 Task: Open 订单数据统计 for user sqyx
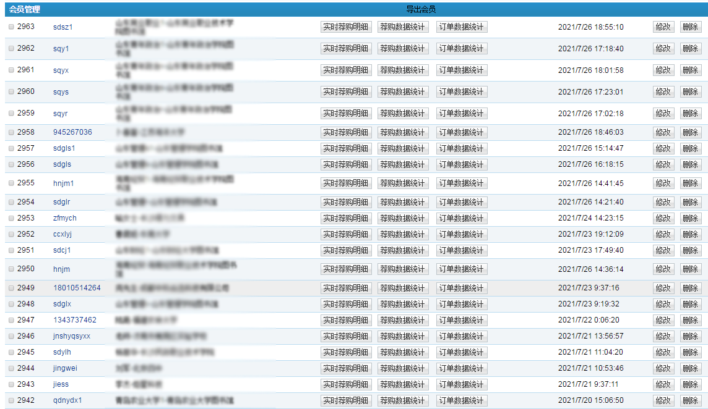pos(461,70)
